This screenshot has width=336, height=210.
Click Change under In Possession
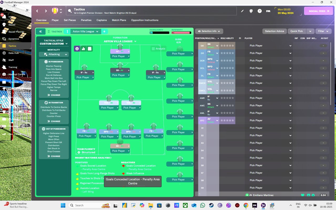54,95
